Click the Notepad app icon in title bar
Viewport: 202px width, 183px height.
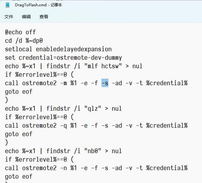point(8,5)
